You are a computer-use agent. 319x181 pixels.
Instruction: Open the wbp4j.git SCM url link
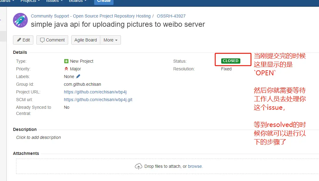[x=98, y=100]
